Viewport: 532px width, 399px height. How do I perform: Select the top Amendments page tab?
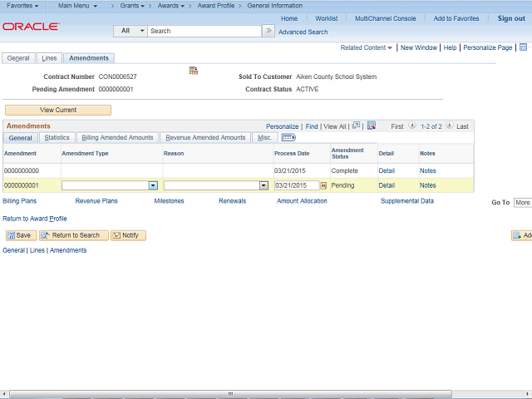89,58
